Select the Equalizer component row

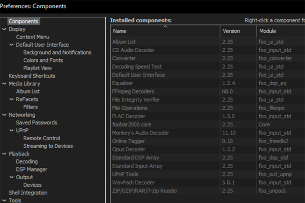tap(208, 83)
